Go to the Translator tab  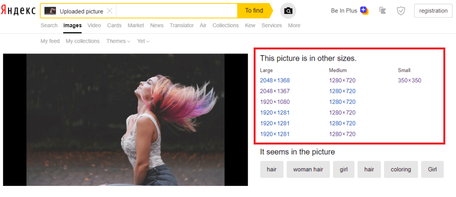[x=182, y=25]
